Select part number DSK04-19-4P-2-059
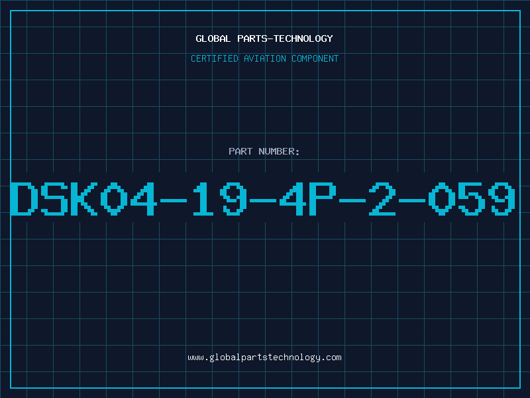Image resolution: width=530 pixels, height=398 pixels. 263,198
